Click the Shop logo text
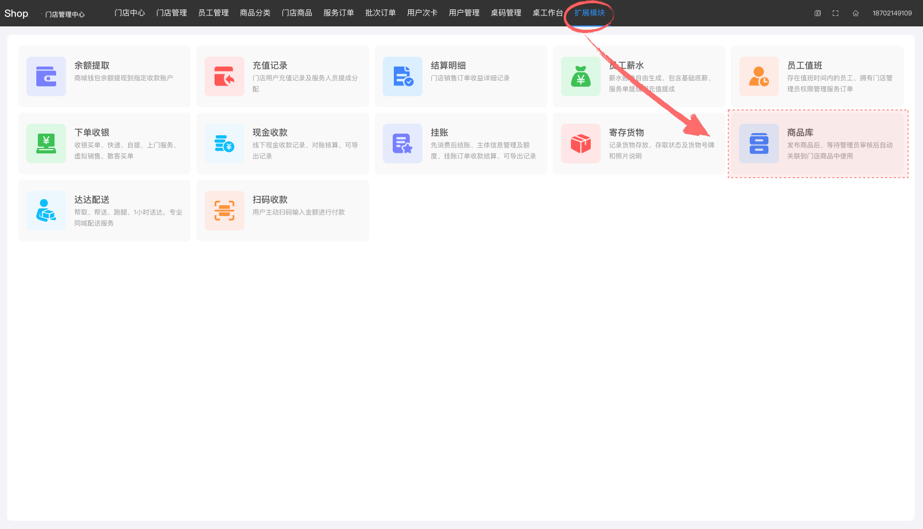This screenshot has height=529, width=923. [17, 13]
